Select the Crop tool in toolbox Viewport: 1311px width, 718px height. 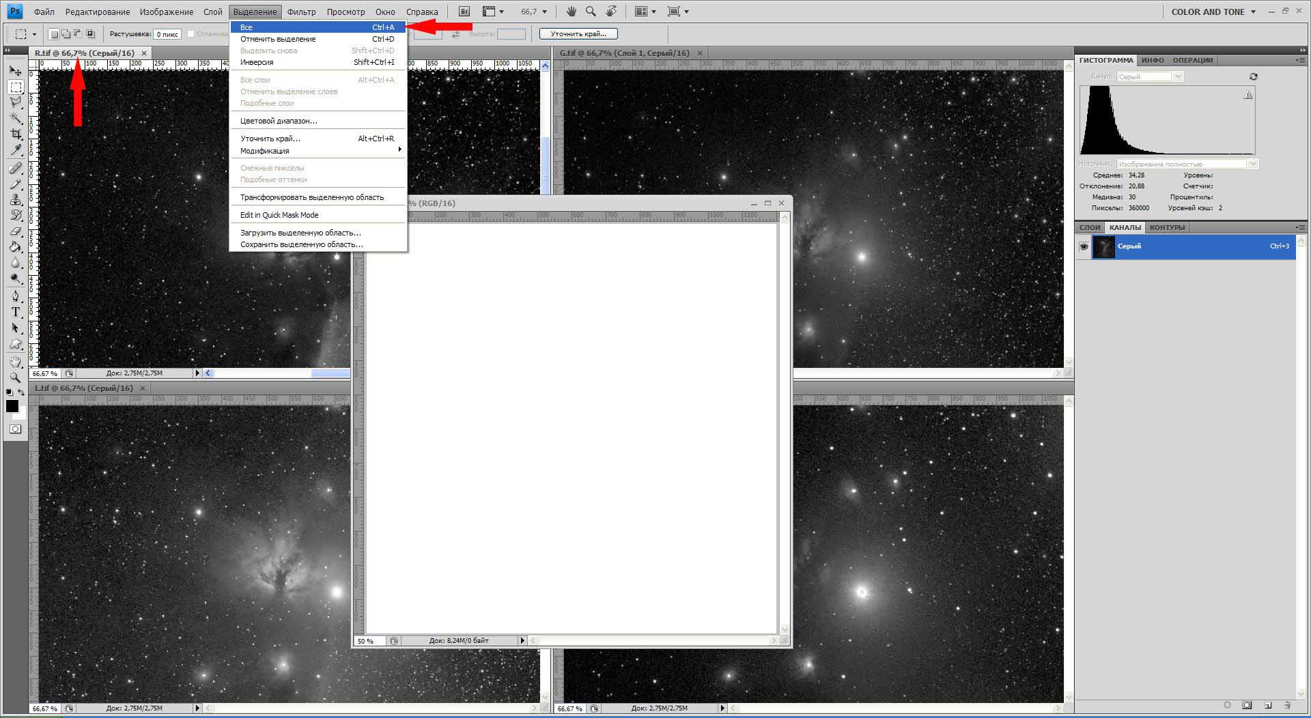(x=16, y=134)
